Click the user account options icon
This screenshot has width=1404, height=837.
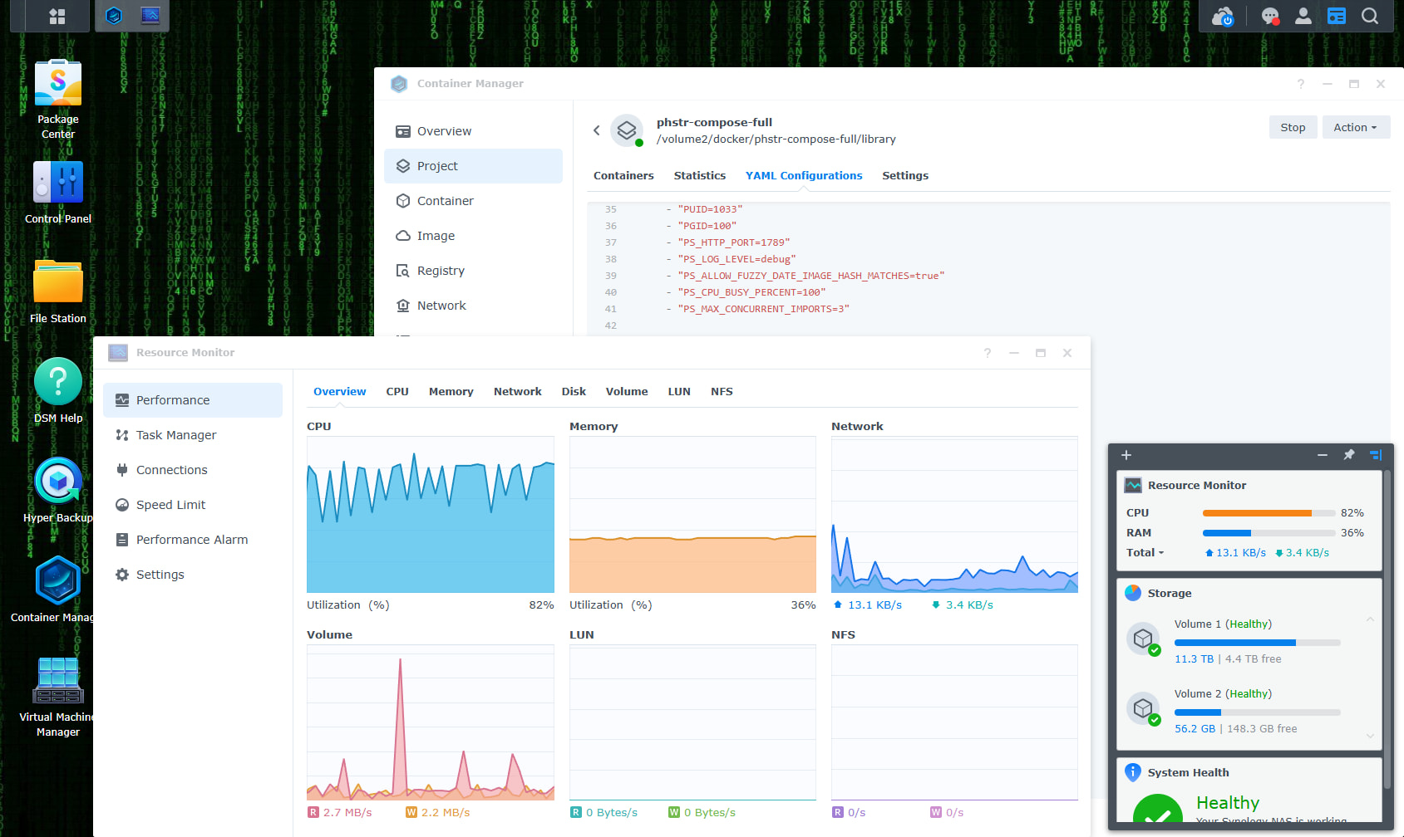click(x=1303, y=16)
